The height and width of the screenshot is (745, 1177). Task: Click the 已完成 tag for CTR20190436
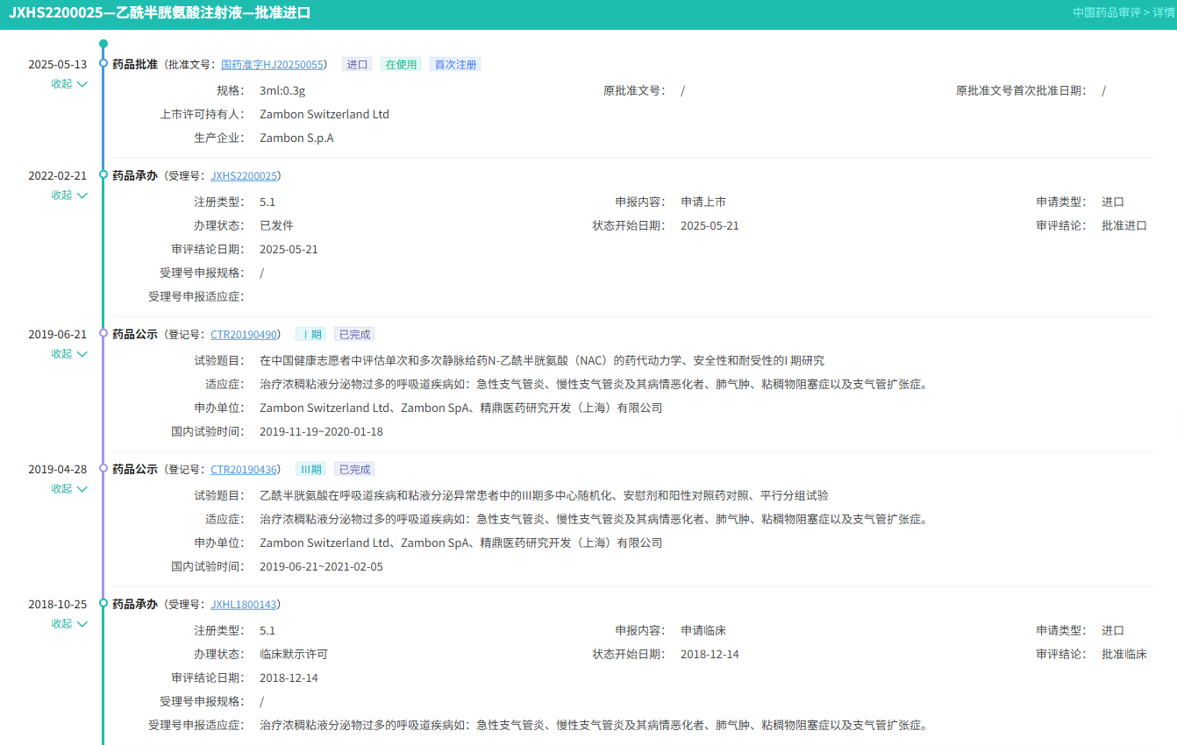click(354, 470)
